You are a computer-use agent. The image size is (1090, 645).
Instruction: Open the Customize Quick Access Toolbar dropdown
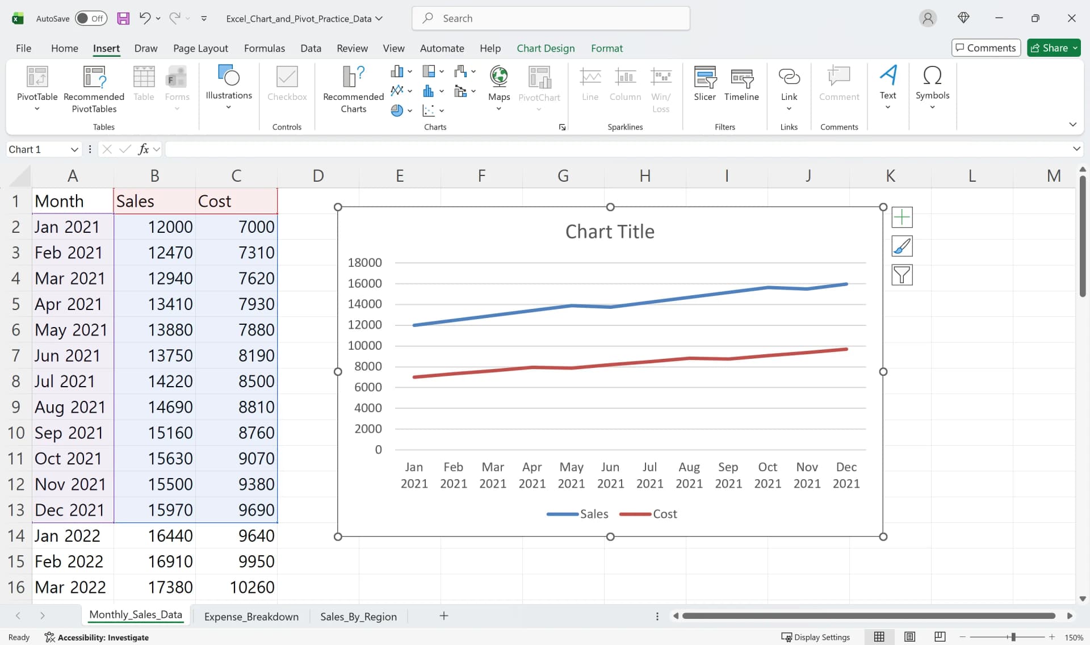[204, 18]
